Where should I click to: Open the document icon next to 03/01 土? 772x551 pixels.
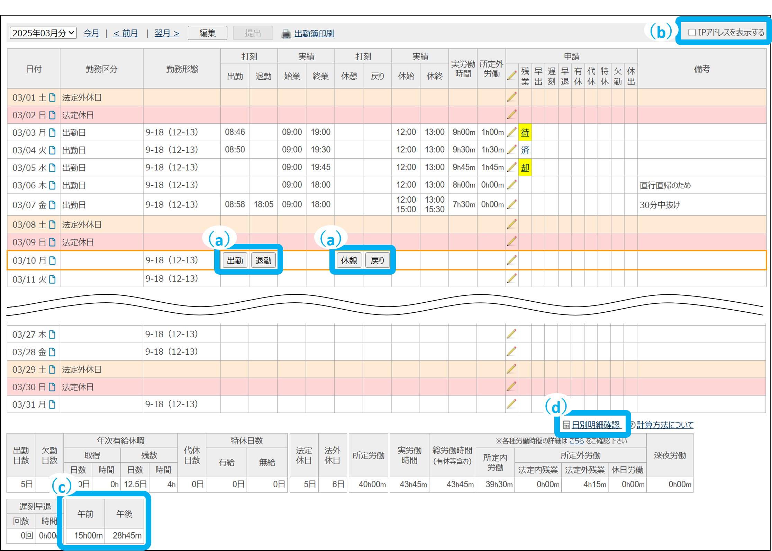[x=52, y=97]
